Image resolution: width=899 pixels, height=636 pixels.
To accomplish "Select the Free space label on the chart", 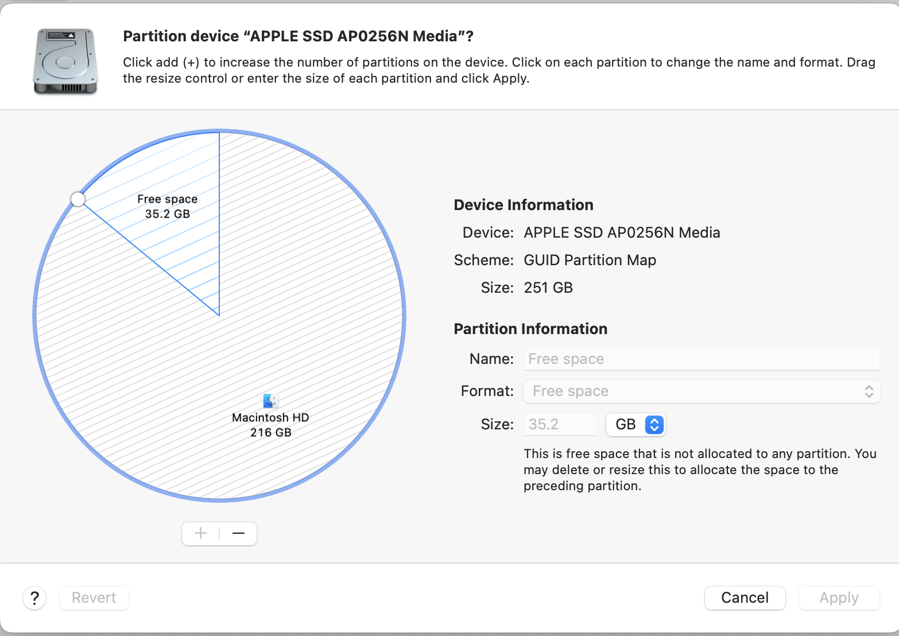I will (x=167, y=199).
